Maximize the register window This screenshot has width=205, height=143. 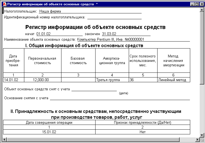pos(197,4)
